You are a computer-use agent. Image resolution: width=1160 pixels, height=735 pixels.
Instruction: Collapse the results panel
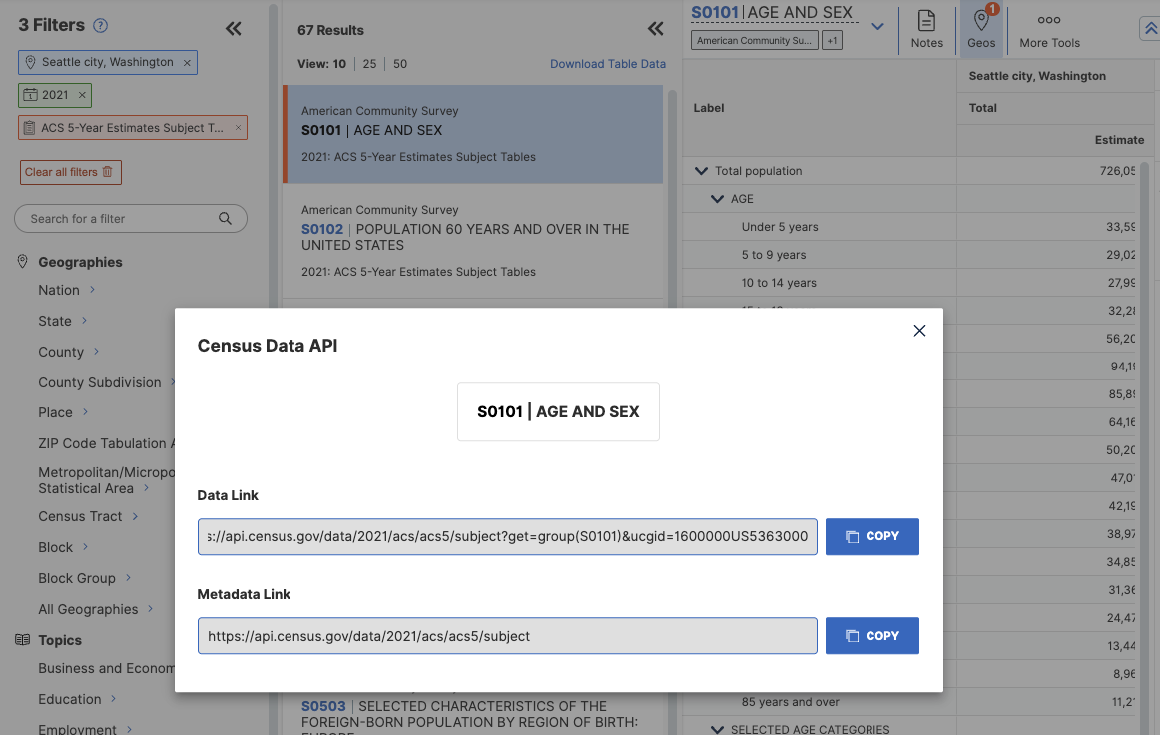656,29
